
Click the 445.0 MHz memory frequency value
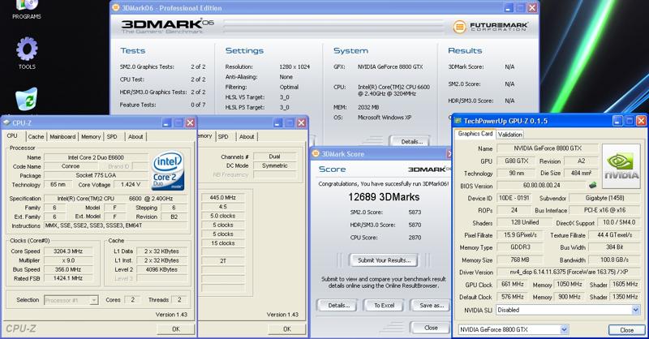222,197
